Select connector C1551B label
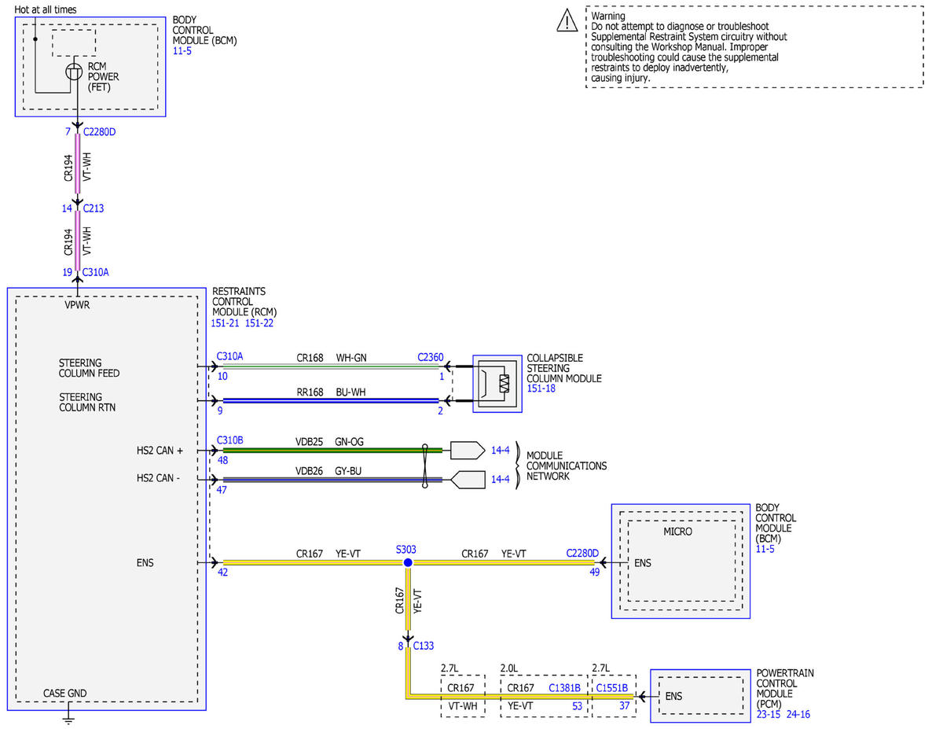 click(x=611, y=687)
